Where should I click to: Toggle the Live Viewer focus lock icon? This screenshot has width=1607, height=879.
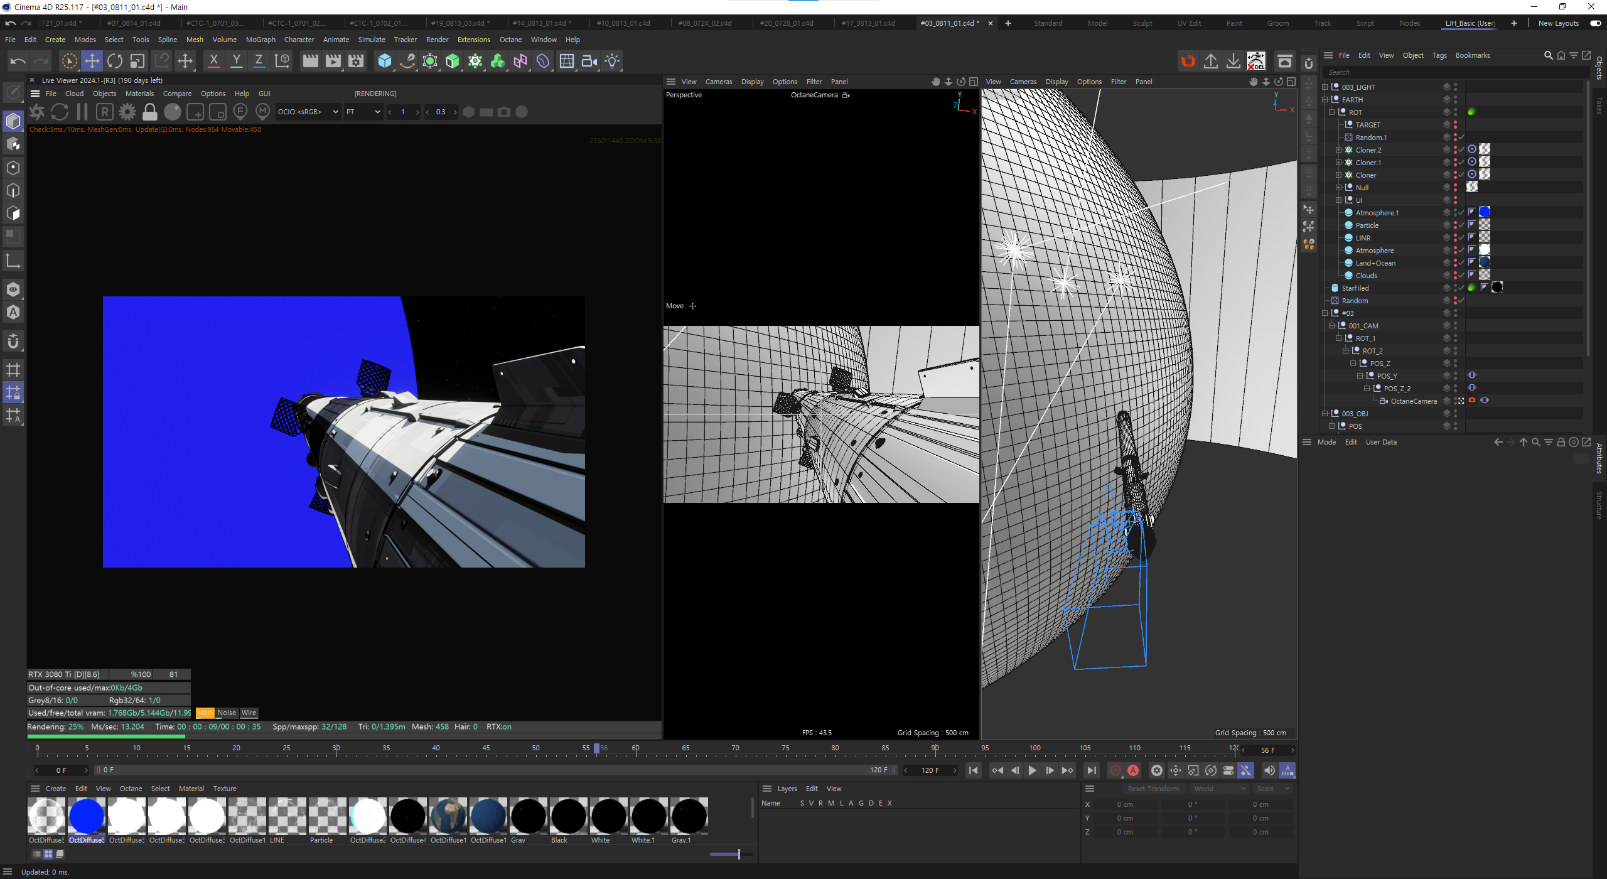coord(150,112)
